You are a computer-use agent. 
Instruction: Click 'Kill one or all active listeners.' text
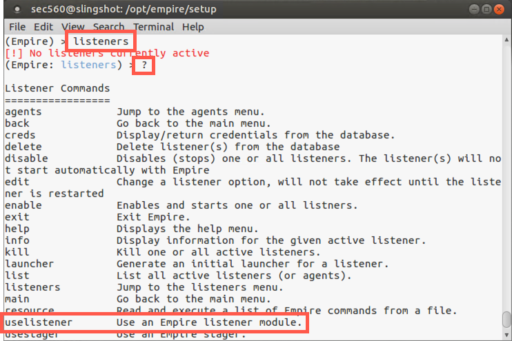click(219, 252)
